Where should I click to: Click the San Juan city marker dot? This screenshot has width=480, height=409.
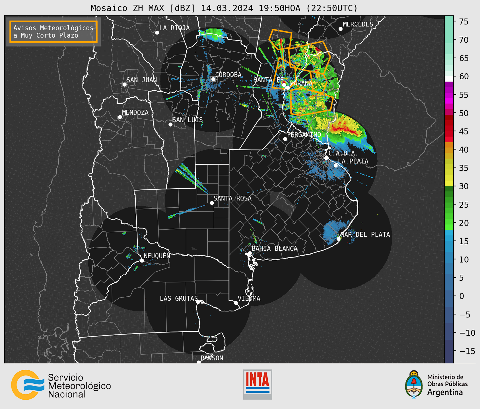click(x=124, y=84)
